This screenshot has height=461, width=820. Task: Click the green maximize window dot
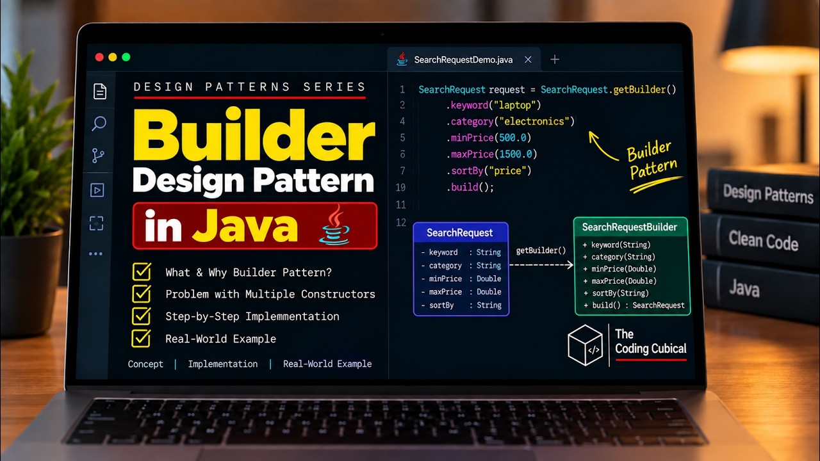(126, 57)
